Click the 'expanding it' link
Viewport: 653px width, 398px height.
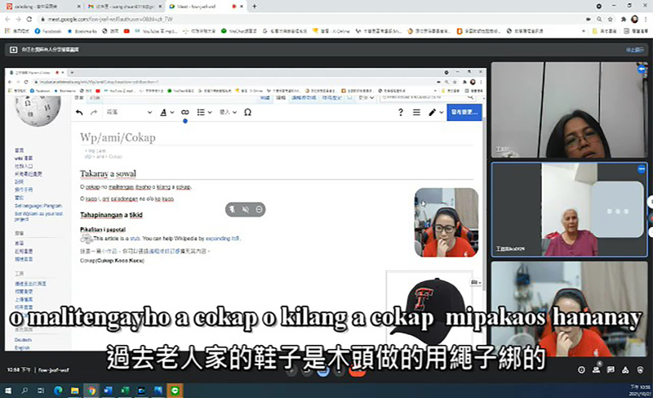(x=222, y=239)
